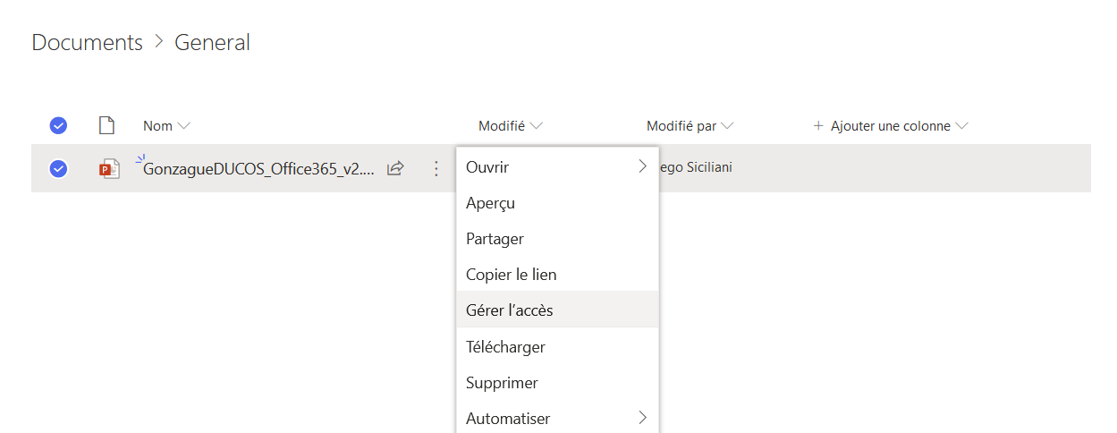Click the share icon beside the file name
Screen dimensions: 1117x433
tap(395, 168)
